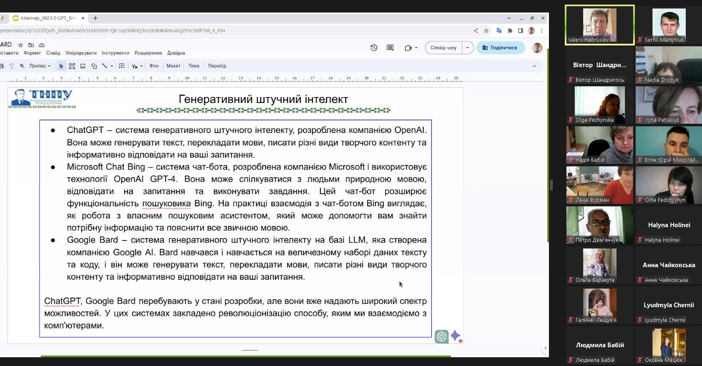The image size is (702, 366).
Task: Click the Макет layout button
Action: [174, 66]
